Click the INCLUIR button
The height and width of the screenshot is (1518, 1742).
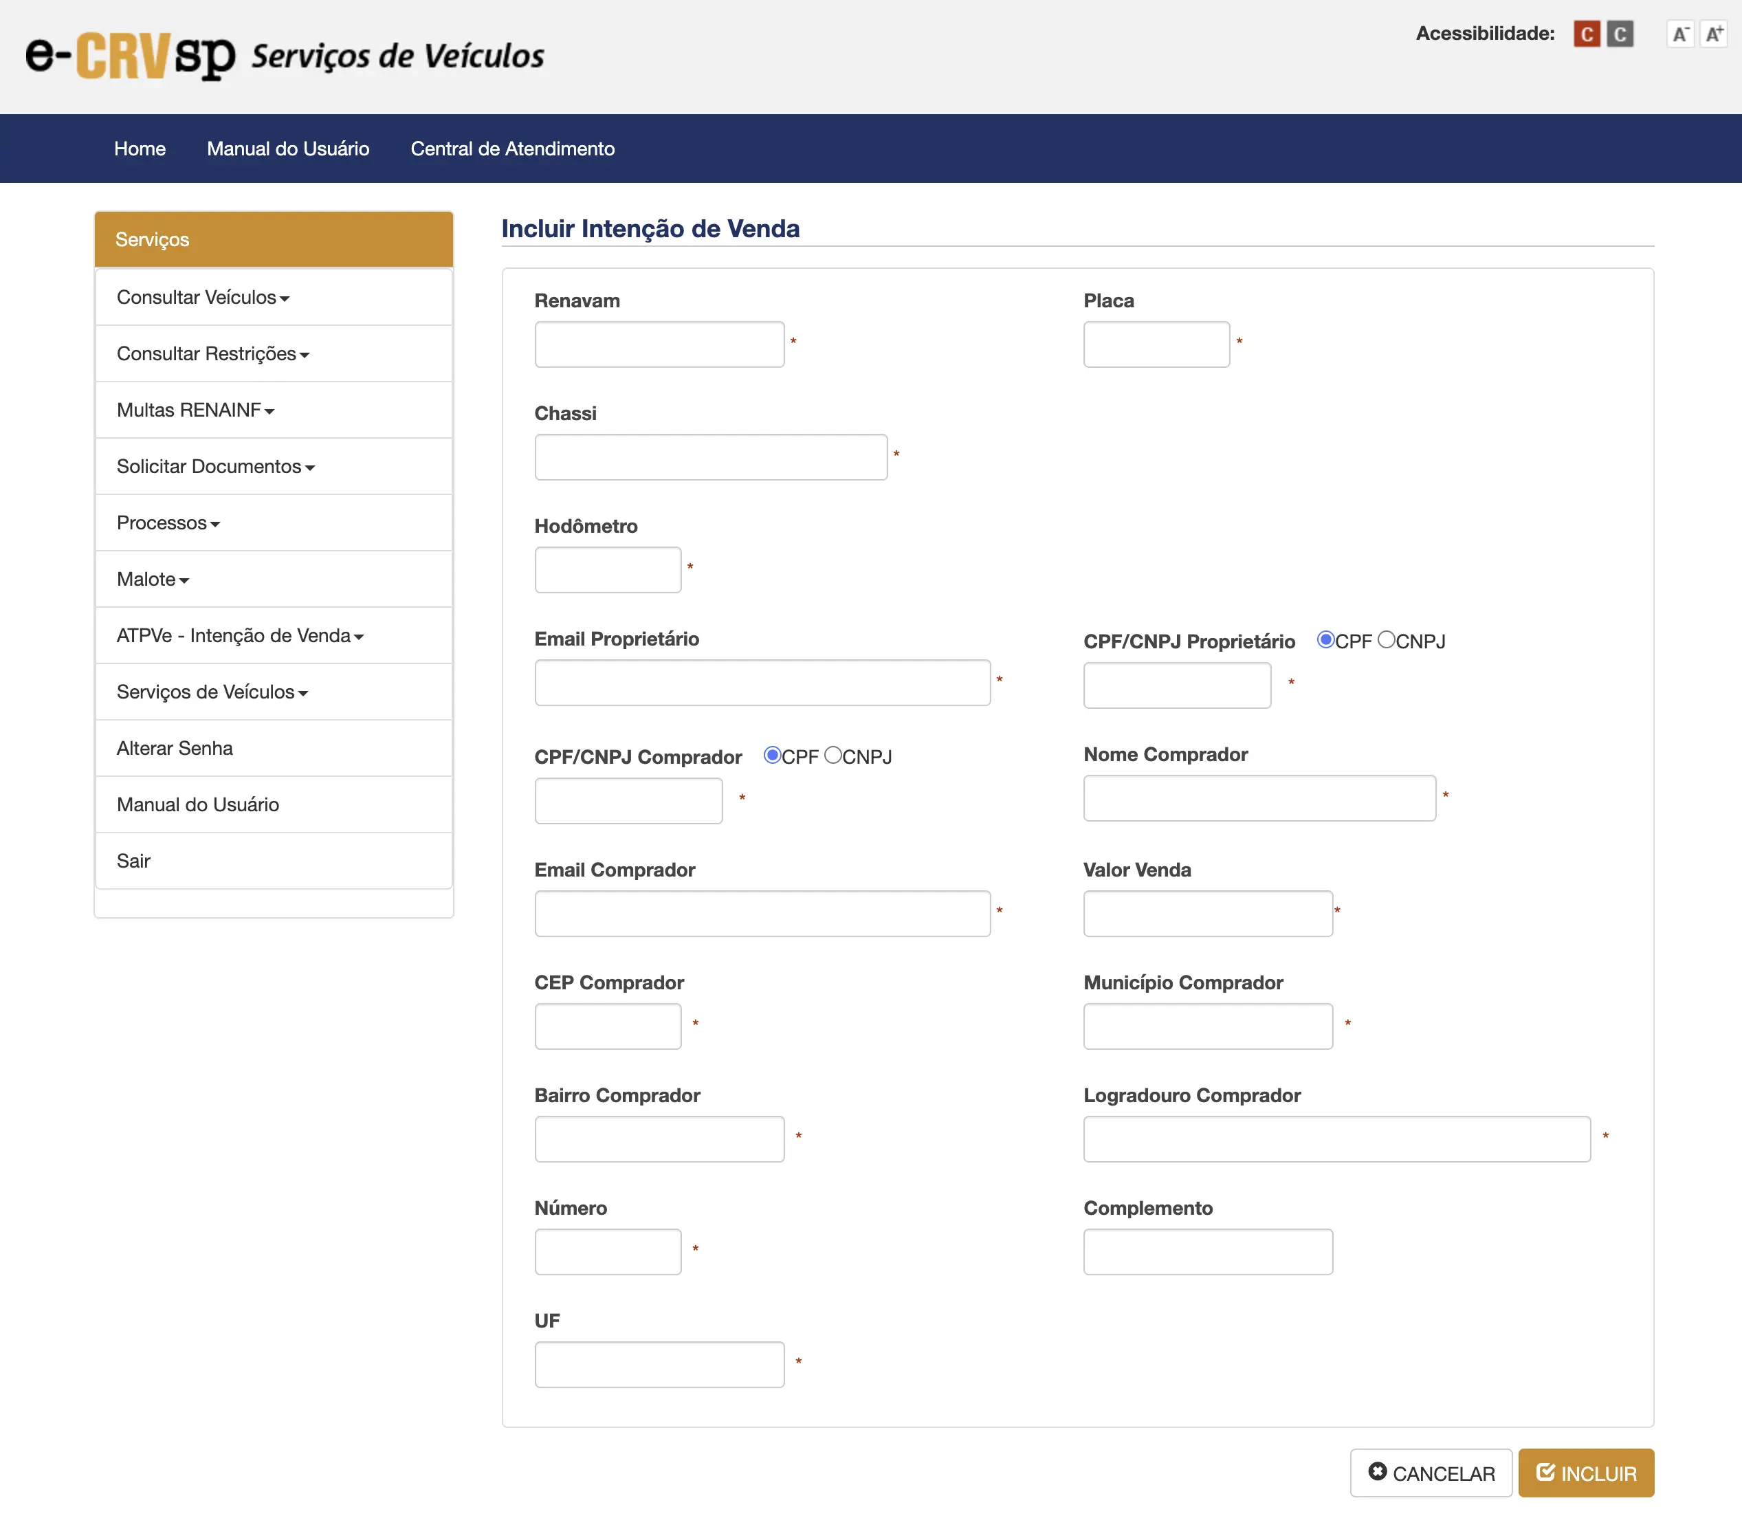click(1585, 1473)
